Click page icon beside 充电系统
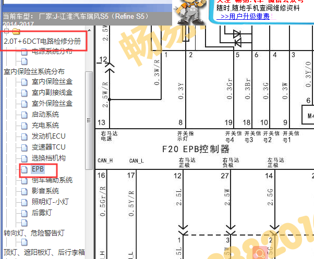Screen dimensions: 314x259 click(x=24, y=126)
